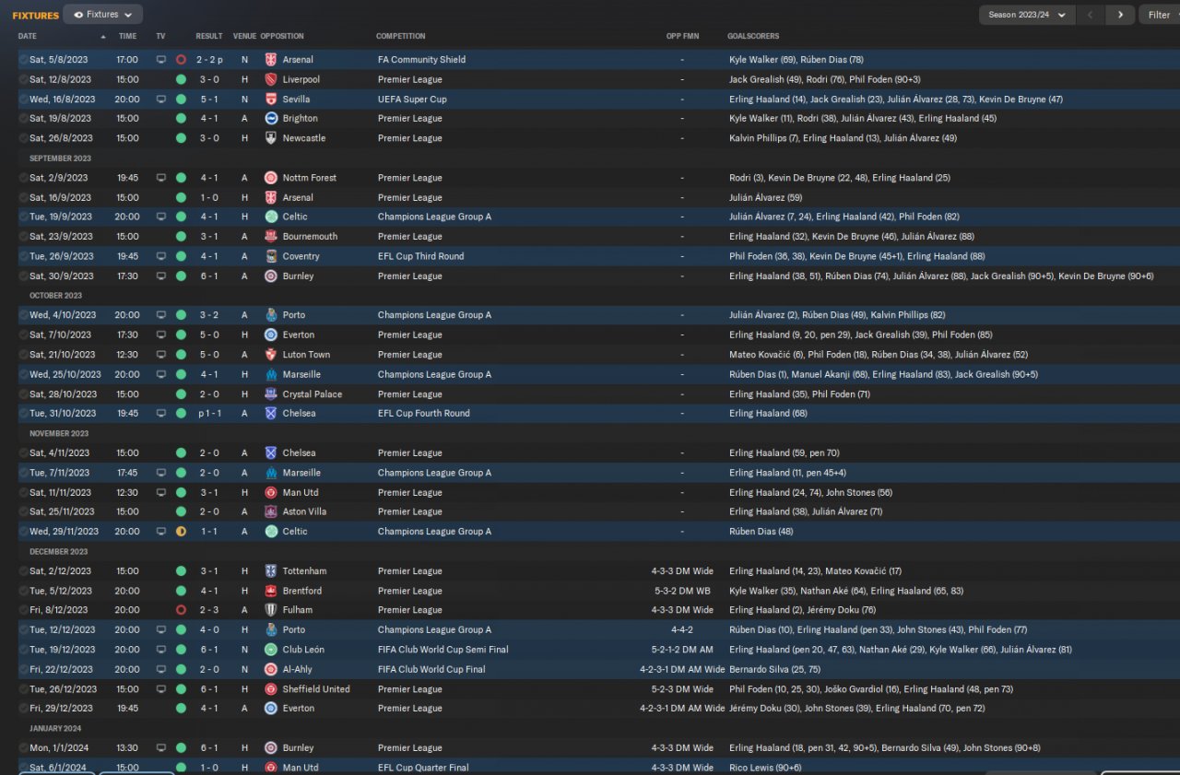The height and width of the screenshot is (775, 1180).
Task: Open the FIFA Club World Cup Final link
Action: pyautogui.click(x=431, y=670)
